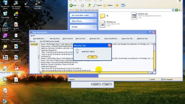Click the lightbulb icon in Security Tool dialog
Viewport: 185px width, 104px height.
pos(77,51)
